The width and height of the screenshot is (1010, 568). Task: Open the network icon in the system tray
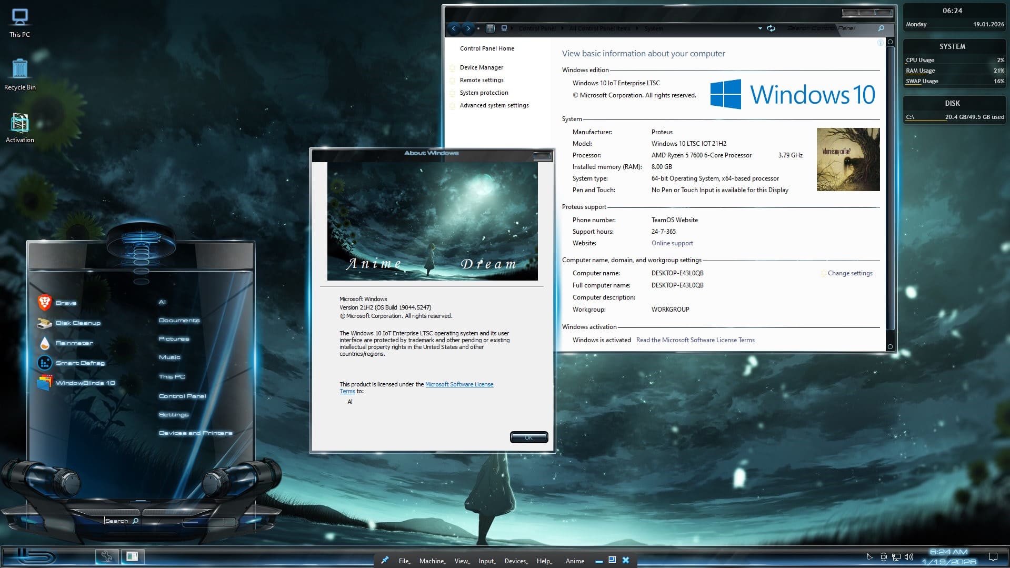(896, 556)
